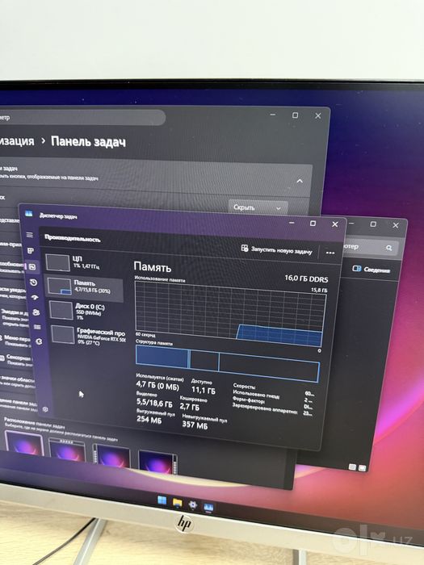Choose left taskbar position thumbnail
This screenshot has height=565, width=424.
[x=111, y=456]
